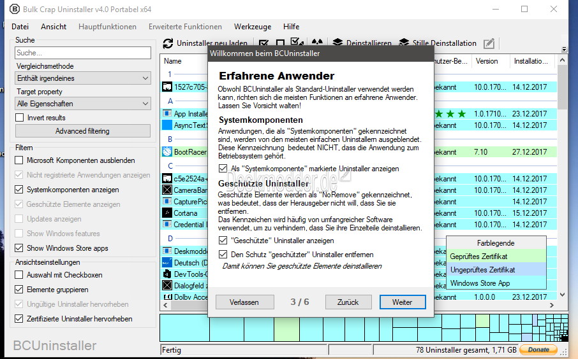Select the Deutsch language pack row icon
Image resolution: width=578 pixels, height=359 pixels.
coord(167,263)
